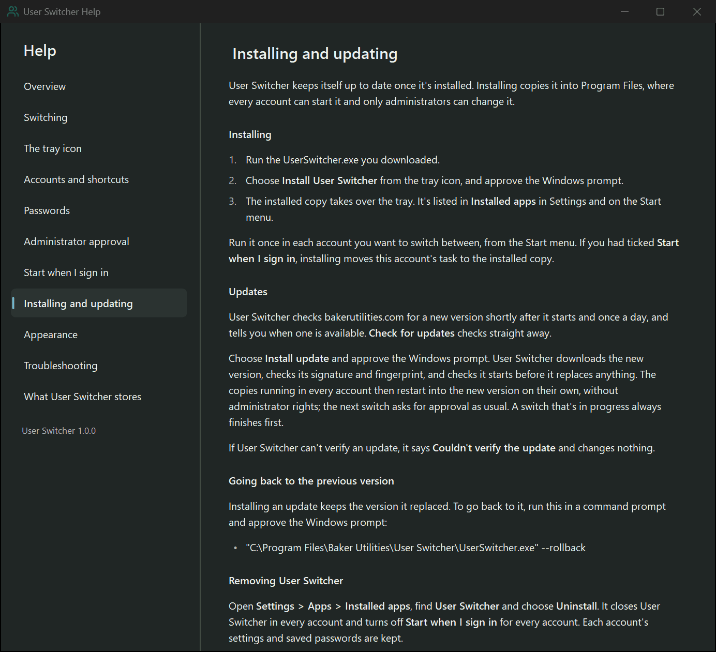The height and width of the screenshot is (652, 716).
Task: Click the Updates subheading
Action: tap(248, 292)
